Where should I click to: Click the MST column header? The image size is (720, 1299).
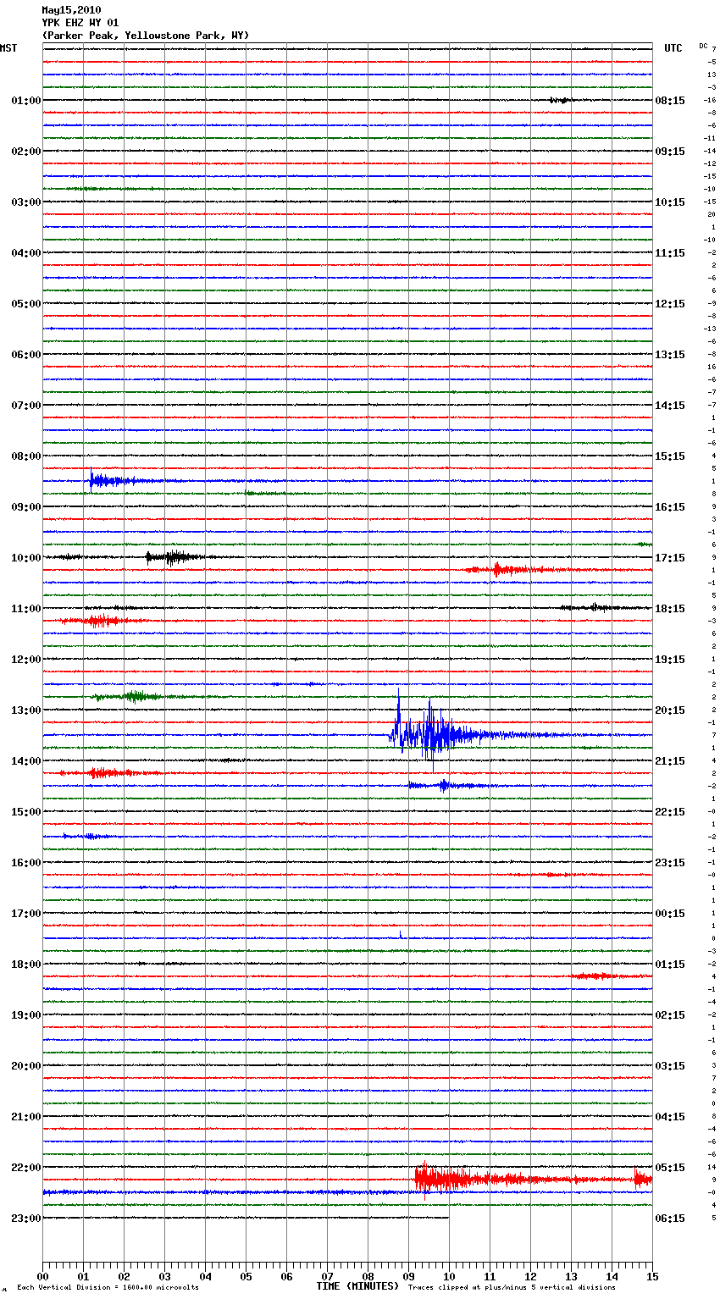[x=8, y=48]
